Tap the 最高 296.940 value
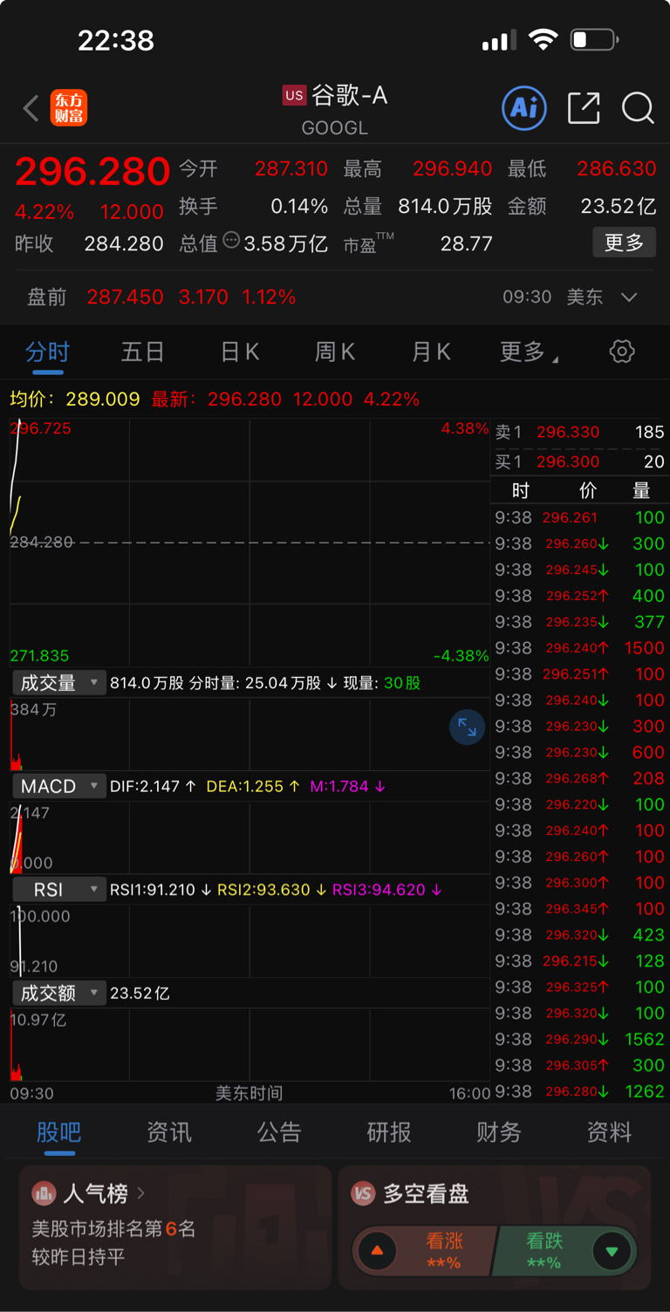This screenshot has width=670, height=1312. tap(453, 168)
